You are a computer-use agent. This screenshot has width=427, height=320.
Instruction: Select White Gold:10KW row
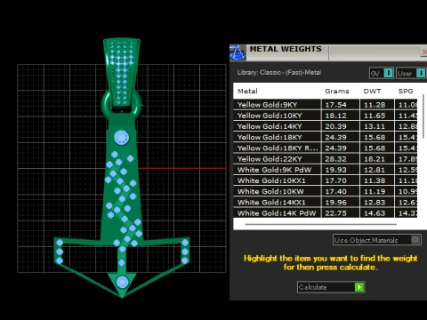(x=326, y=192)
